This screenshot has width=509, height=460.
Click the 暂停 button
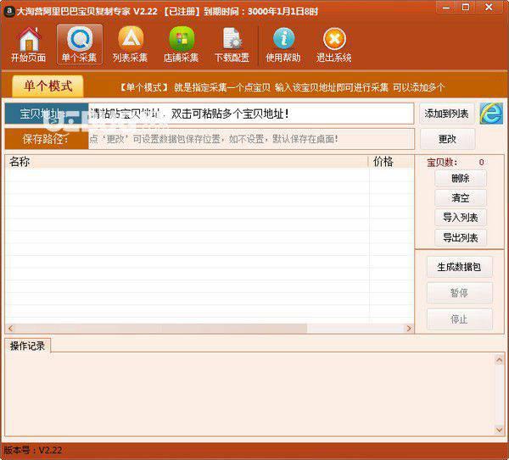tap(459, 293)
